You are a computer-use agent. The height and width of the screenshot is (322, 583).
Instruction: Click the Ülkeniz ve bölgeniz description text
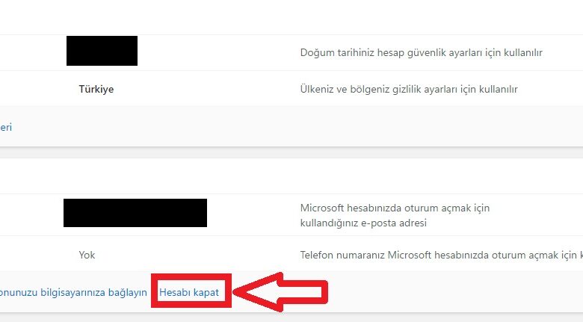tap(409, 89)
